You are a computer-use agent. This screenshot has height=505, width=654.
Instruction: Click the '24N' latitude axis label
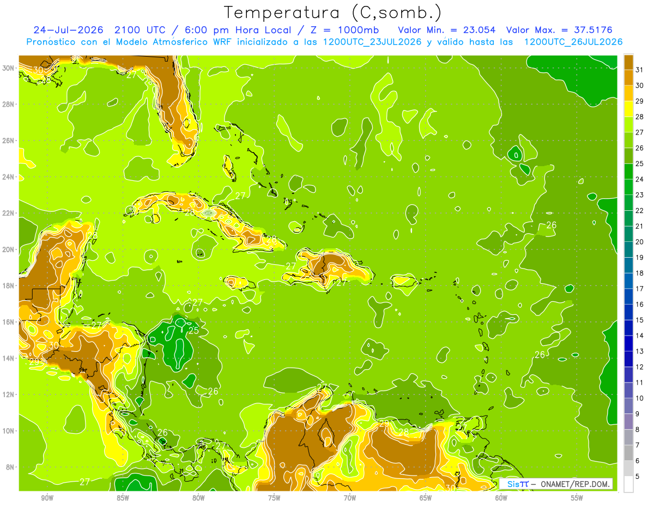[9, 177]
